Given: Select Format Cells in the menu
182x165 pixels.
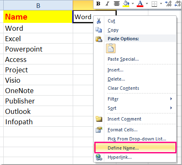Looking at the screenshot, I should click(135, 130).
